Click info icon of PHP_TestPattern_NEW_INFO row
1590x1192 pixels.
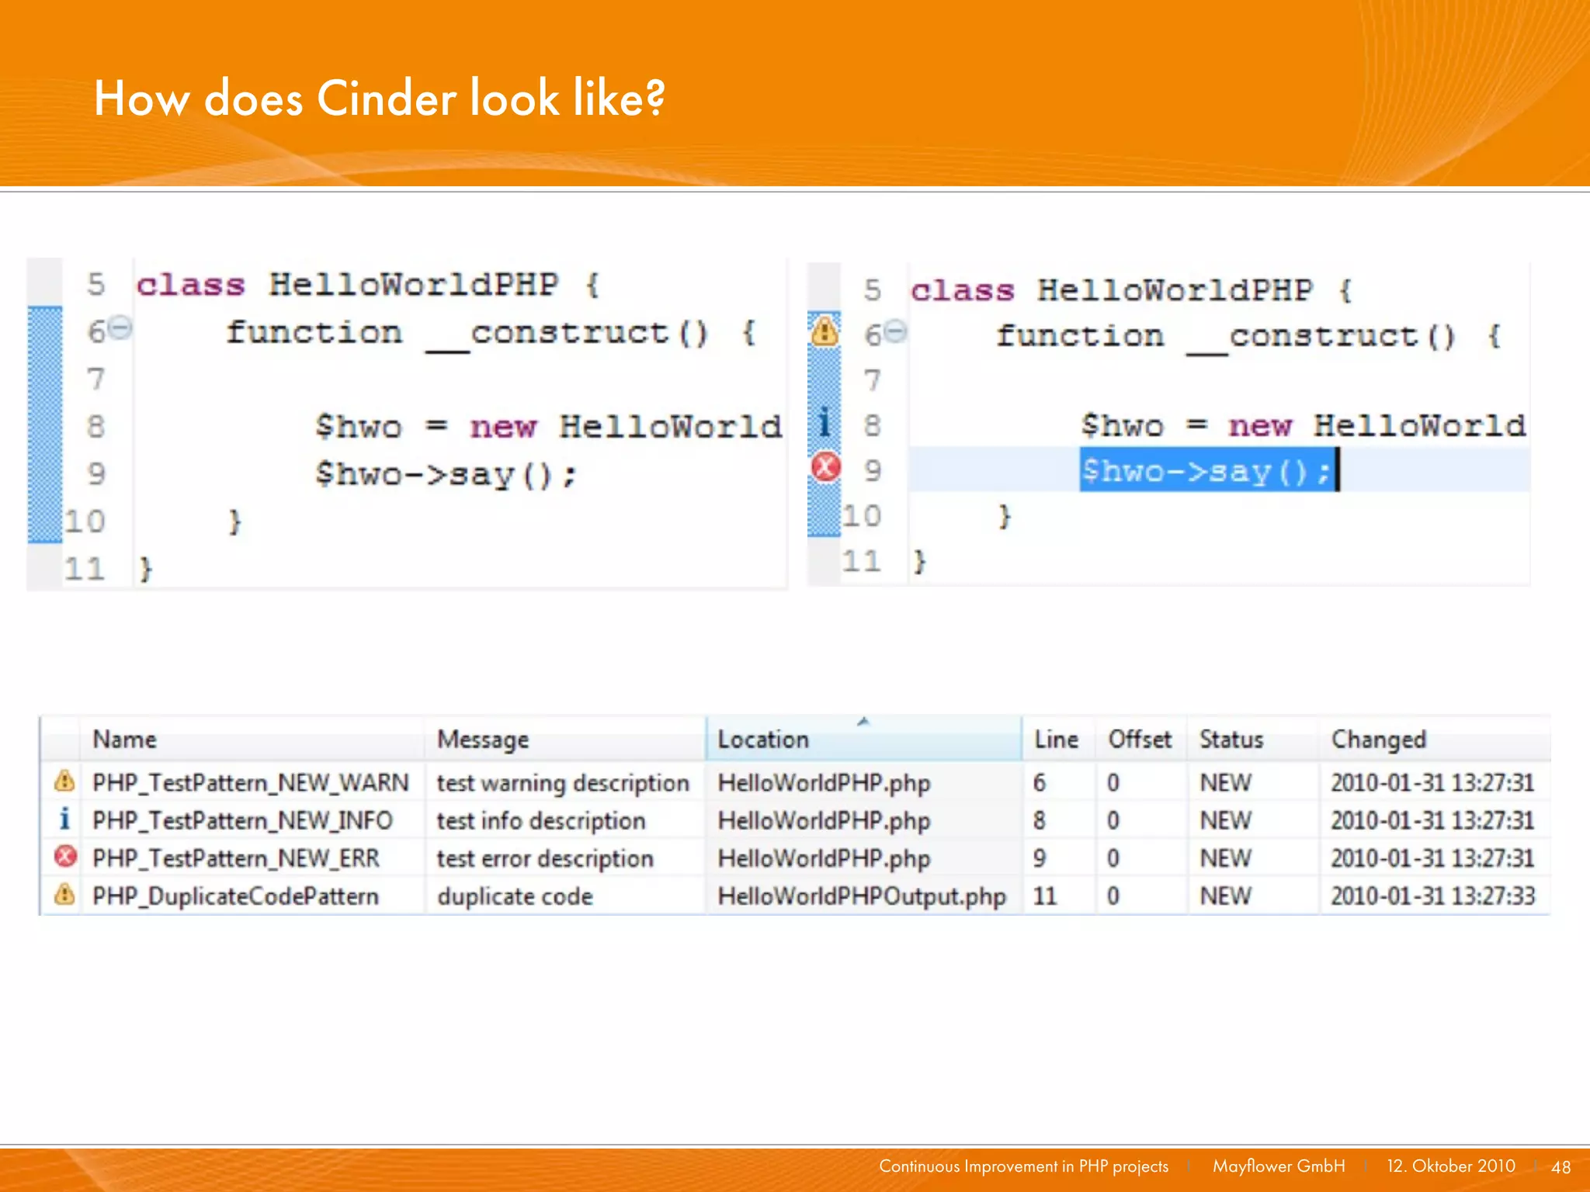point(64,819)
